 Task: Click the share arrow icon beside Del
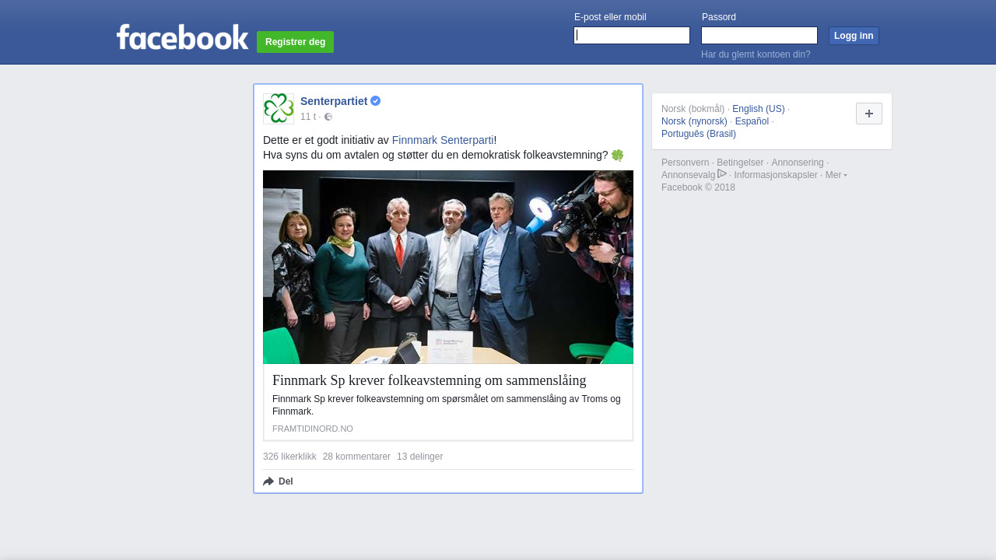[268, 481]
